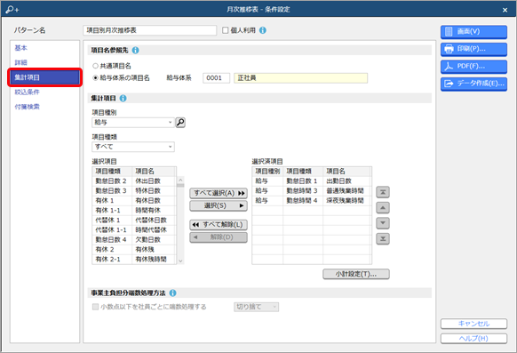This screenshot has height=353, width=517.
Task: Click 項目種類 column header in 選択項目 list
Action: tap(113, 172)
